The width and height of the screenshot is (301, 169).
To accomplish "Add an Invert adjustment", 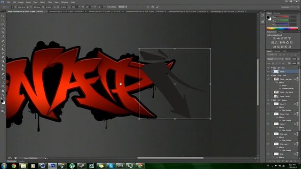I will point(275,47).
